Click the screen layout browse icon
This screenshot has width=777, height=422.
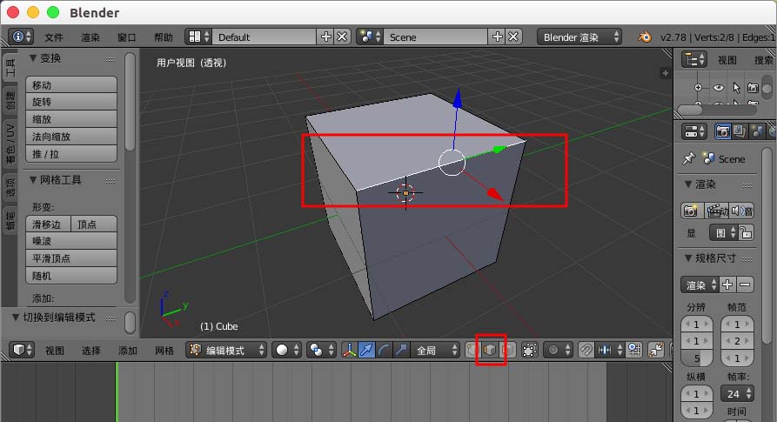pyautogui.click(x=198, y=37)
